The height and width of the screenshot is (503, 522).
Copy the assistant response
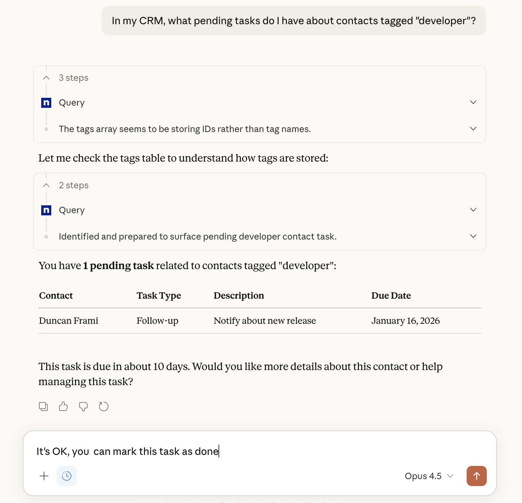pos(43,406)
